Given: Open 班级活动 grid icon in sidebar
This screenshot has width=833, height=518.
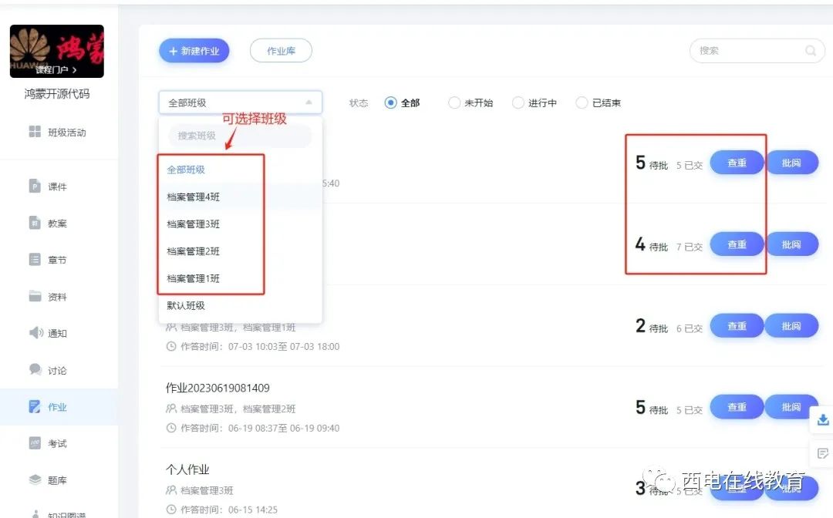Looking at the screenshot, I should [35, 133].
